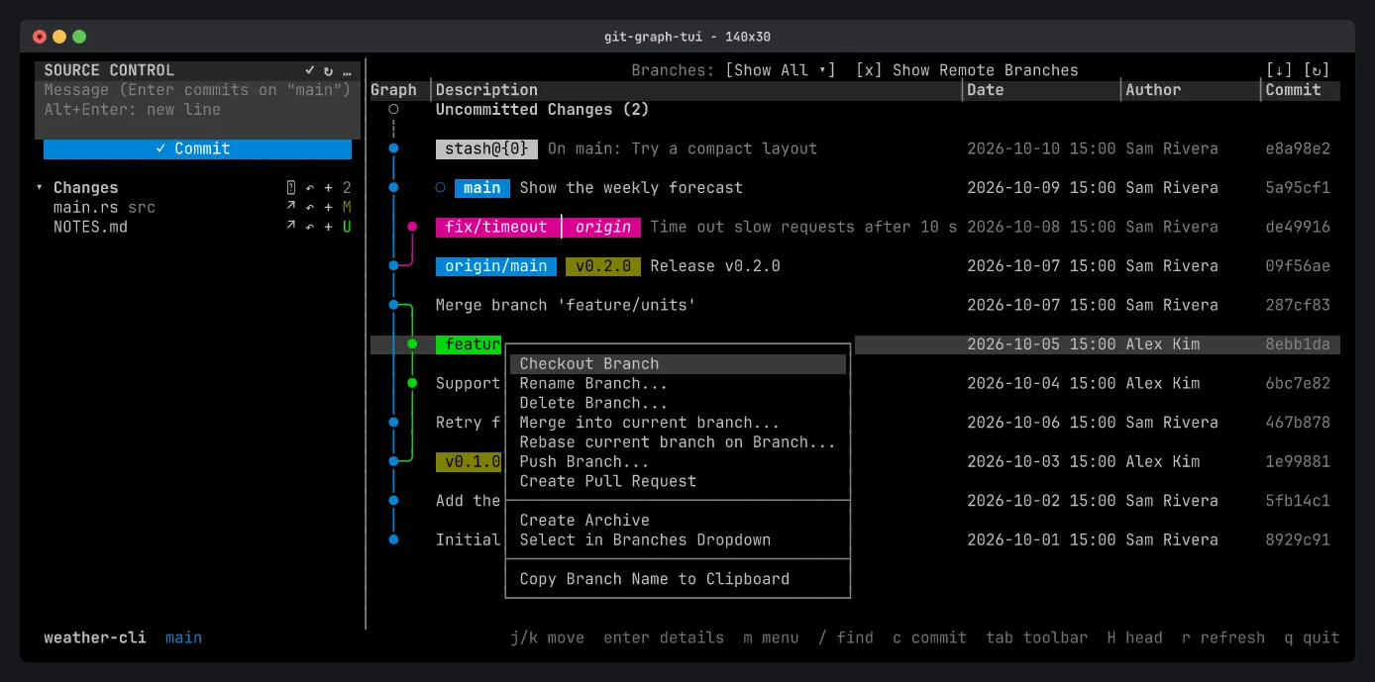Screen dimensions: 1375x682
Task: Click the M status badge of main.rs
Action: 347,208
